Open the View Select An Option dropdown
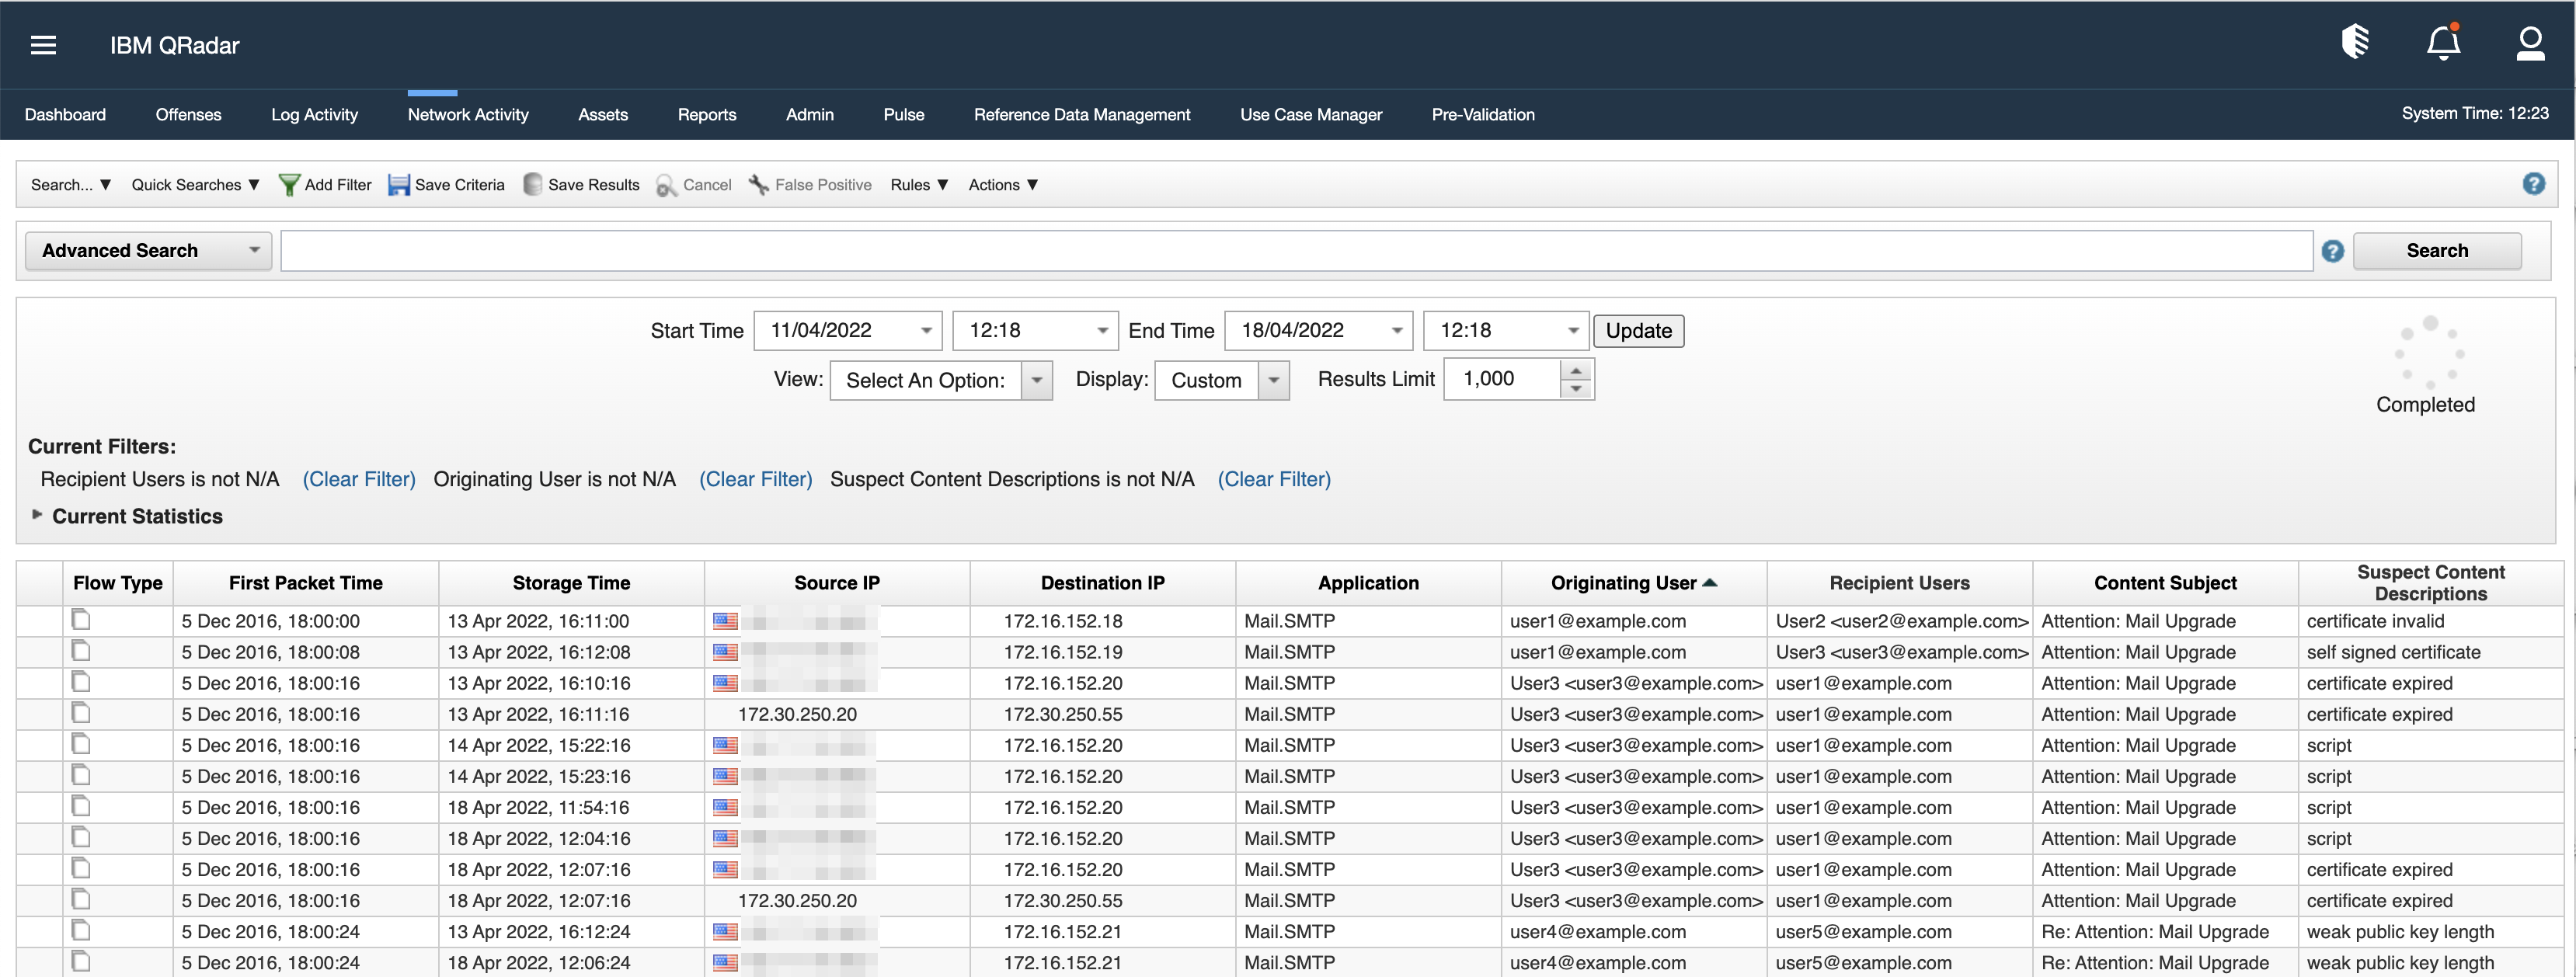The width and height of the screenshot is (2576, 977). [x=1037, y=380]
